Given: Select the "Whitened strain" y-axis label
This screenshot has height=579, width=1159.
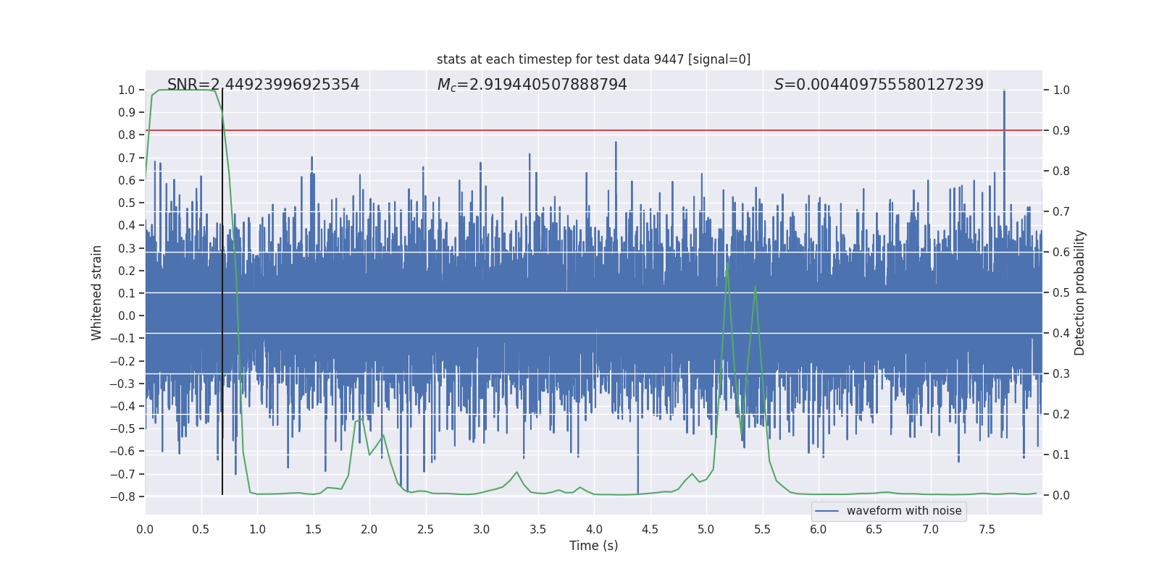Looking at the screenshot, I should 97,292.
